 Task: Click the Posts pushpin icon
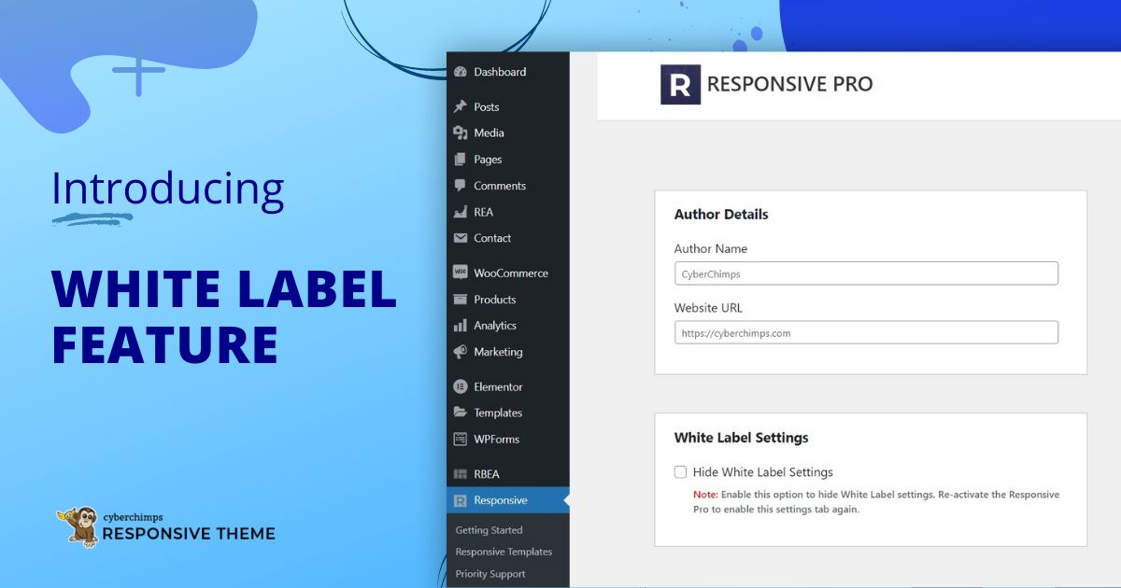460,106
